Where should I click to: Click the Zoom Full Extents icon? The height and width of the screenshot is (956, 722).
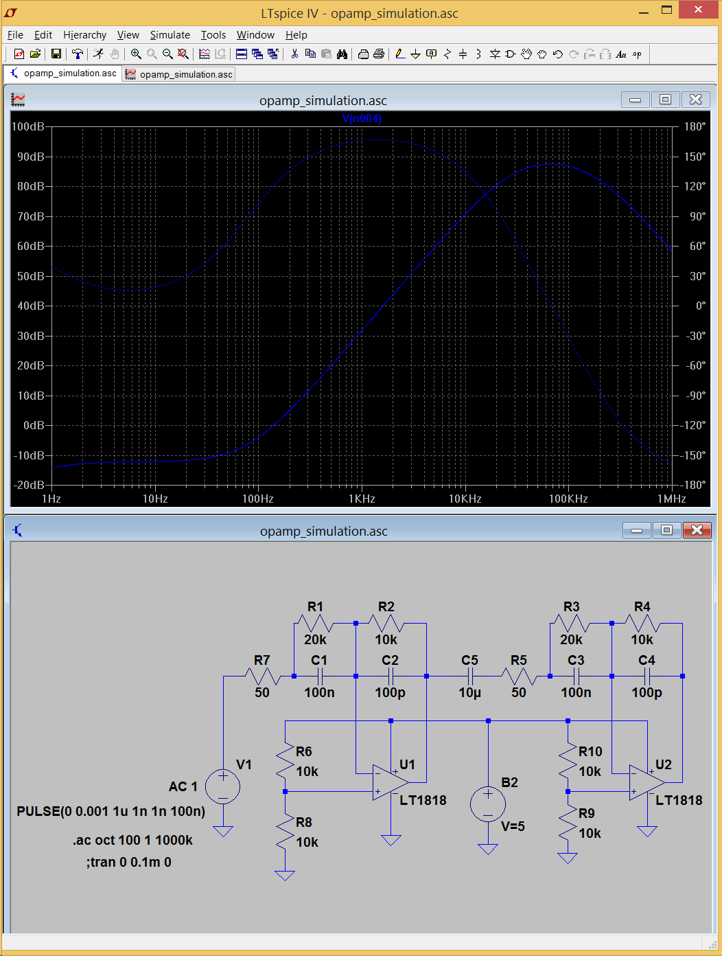tap(183, 54)
